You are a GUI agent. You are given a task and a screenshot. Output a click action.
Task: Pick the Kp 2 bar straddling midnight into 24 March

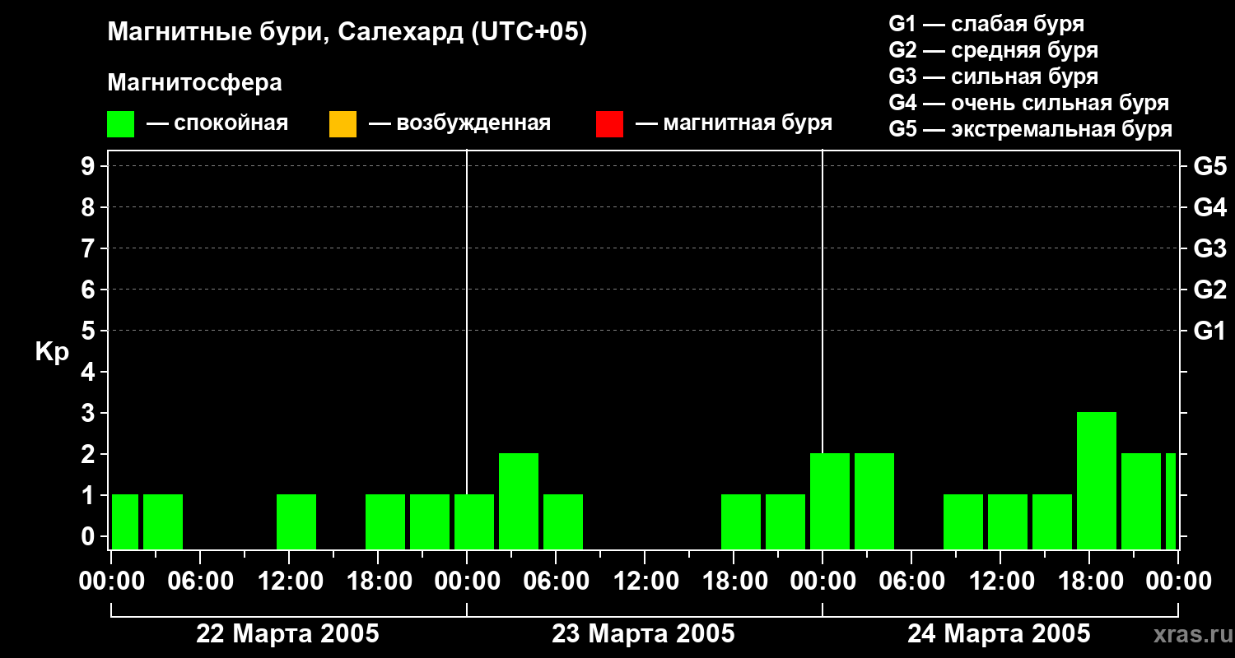click(x=830, y=501)
